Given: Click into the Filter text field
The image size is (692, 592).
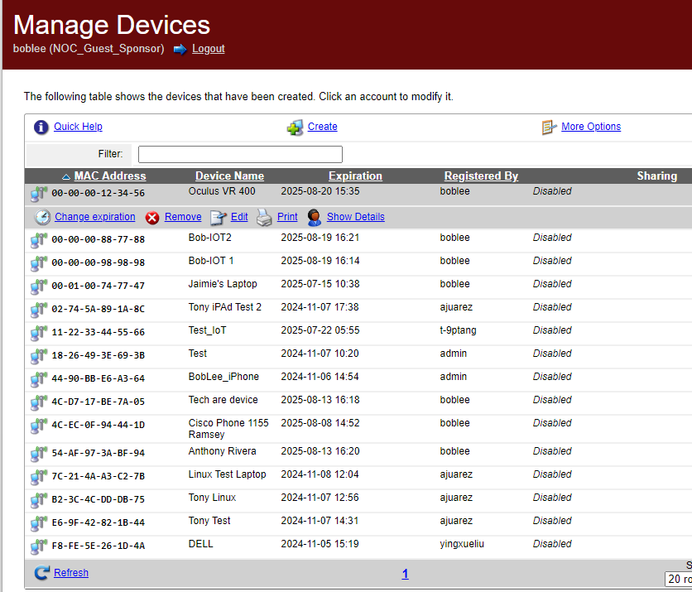Looking at the screenshot, I should click(240, 154).
